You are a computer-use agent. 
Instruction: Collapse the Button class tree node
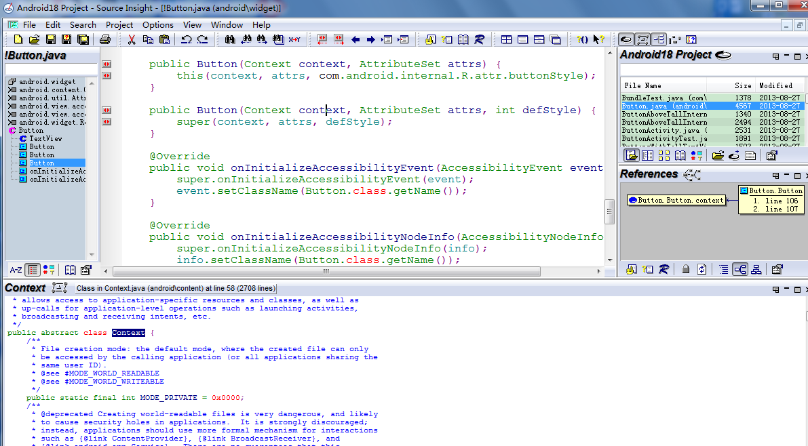click(x=12, y=131)
